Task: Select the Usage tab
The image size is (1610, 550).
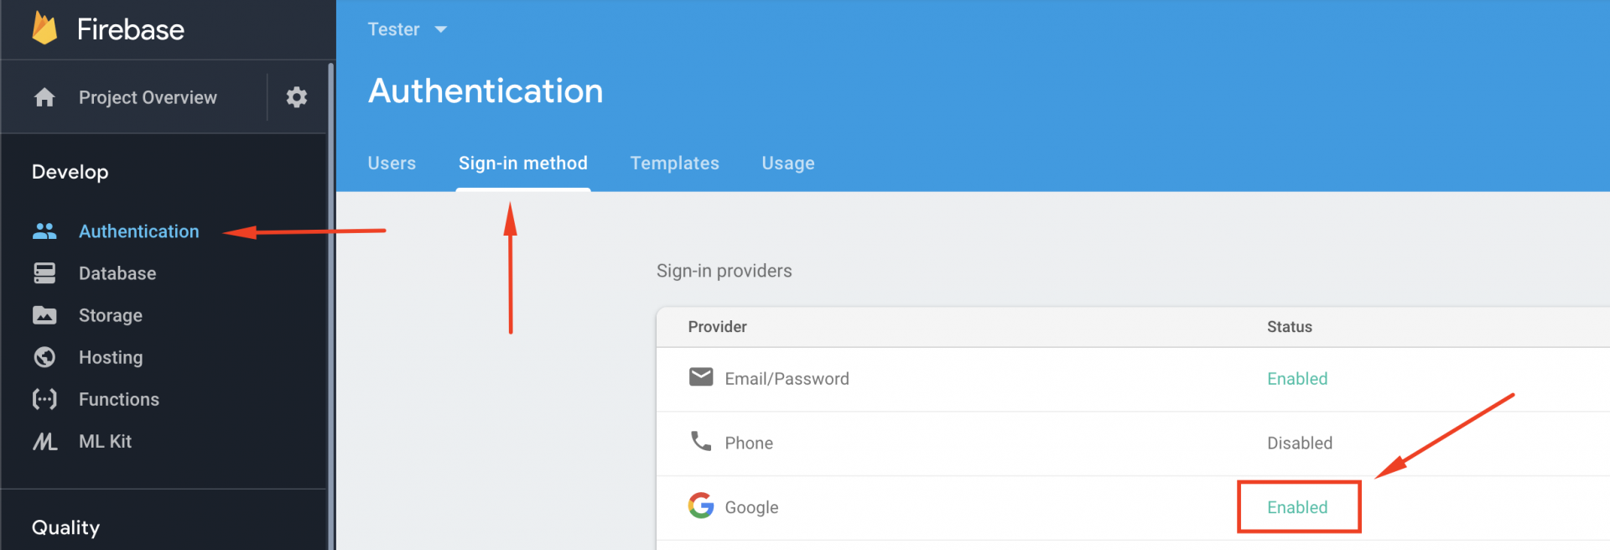Action: tap(787, 163)
